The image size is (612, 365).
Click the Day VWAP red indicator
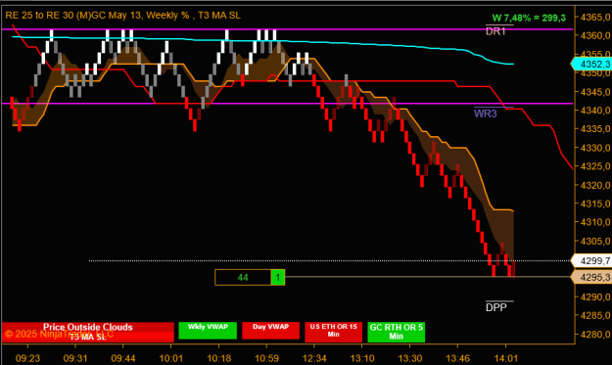click(270, 331)
